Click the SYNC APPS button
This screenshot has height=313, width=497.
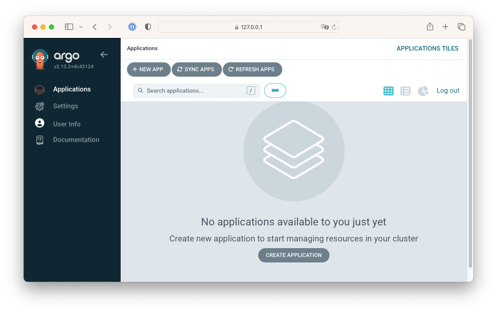coord(197,70)
